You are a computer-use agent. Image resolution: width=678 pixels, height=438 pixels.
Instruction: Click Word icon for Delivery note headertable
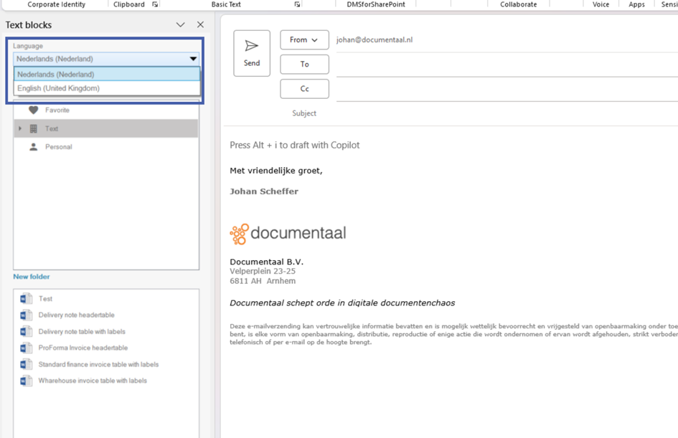point(26,315)
